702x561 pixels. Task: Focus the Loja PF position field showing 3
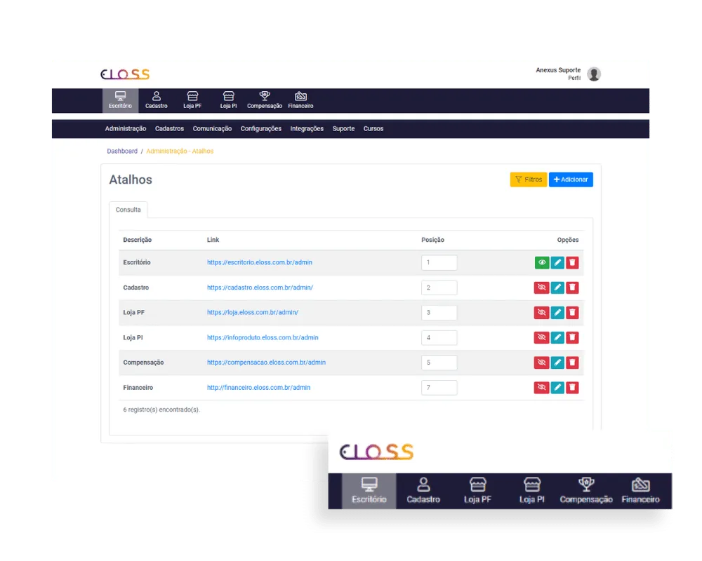(x=439, y=313)
